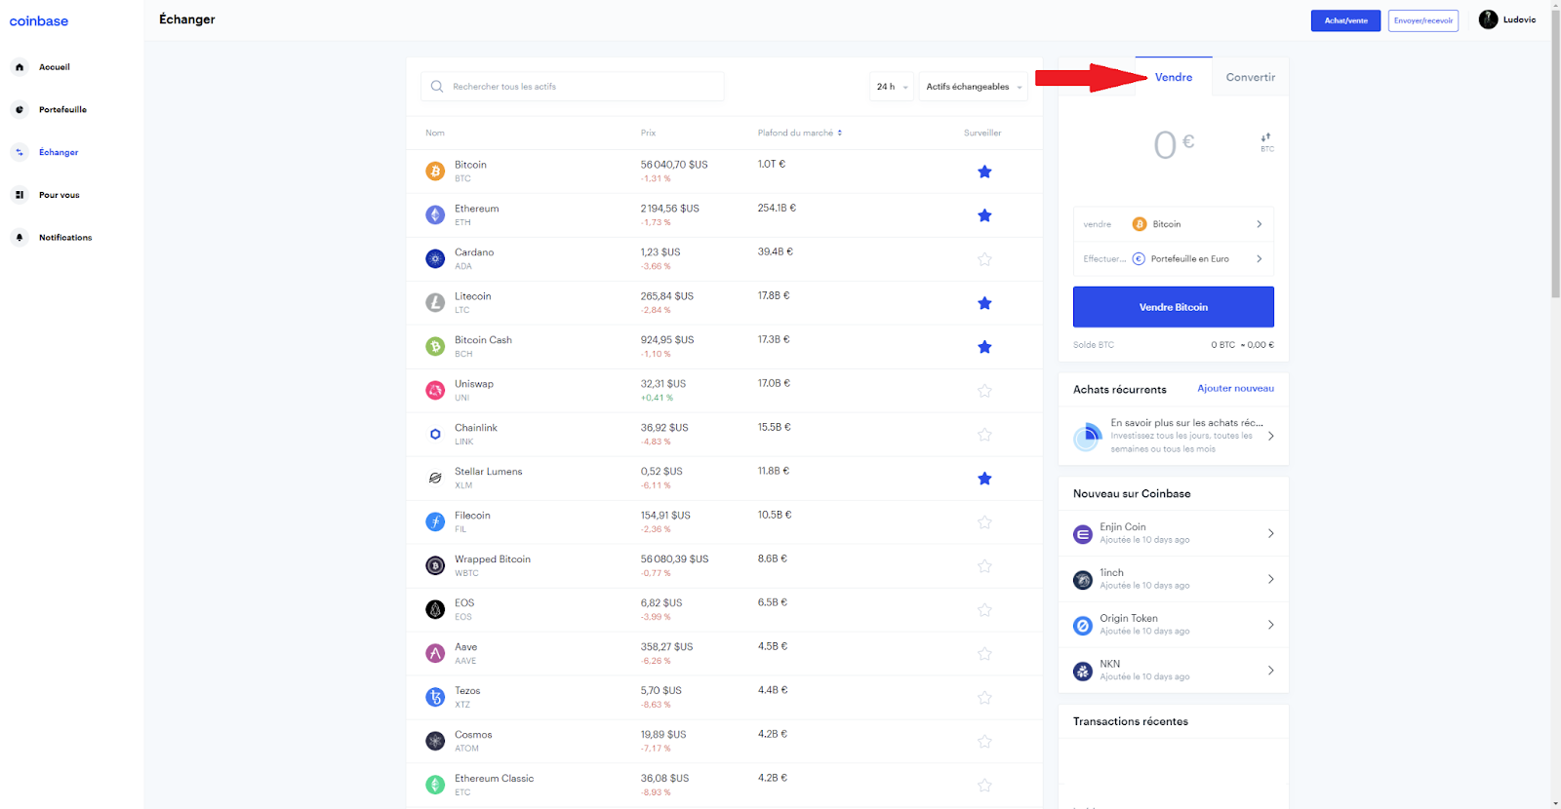Add Filecoin to watchlist star
The image size is (1561, 809).
(x=984, y=522)
